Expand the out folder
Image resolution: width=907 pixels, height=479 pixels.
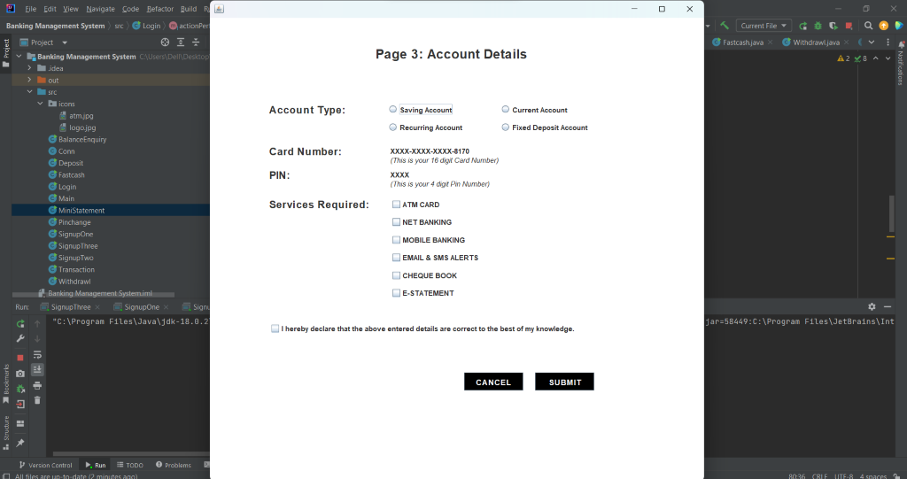[29, 80]
